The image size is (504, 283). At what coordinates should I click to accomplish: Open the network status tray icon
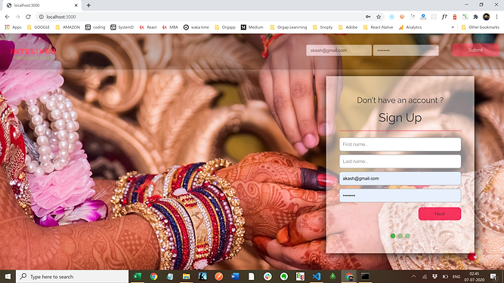point(425,276)
